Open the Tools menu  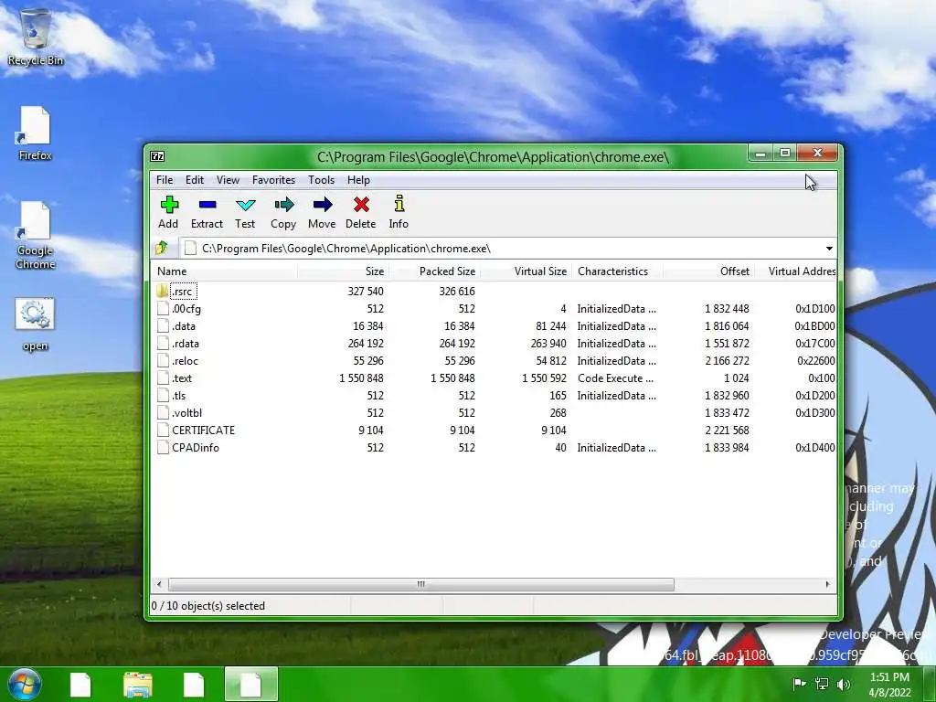coord(321,180)
